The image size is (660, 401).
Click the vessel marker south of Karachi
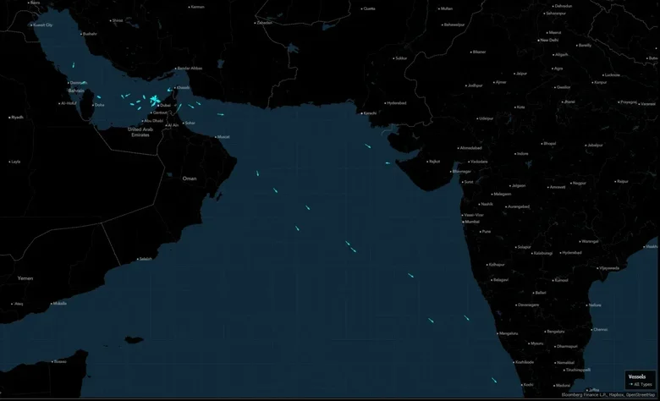tap(368, 146)
